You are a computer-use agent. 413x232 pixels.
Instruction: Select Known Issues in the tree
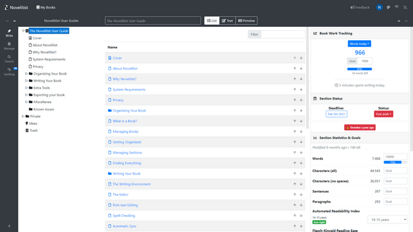pyautogui.click(x=43, y=109)
